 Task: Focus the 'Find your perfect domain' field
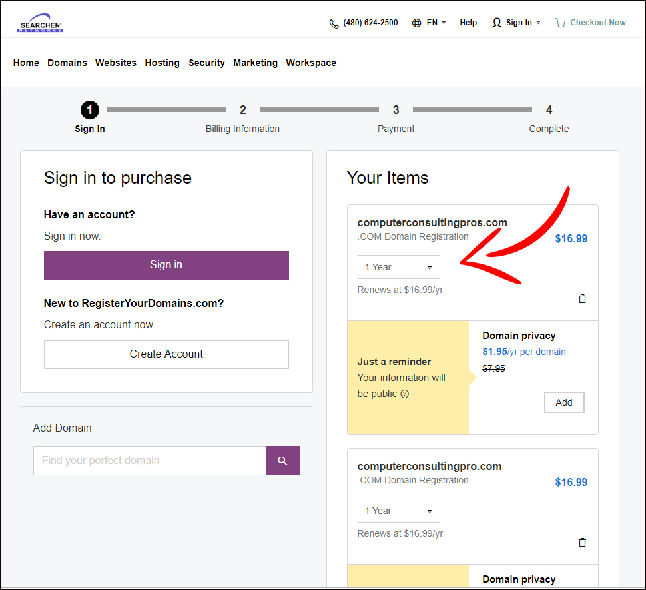(x=150, y=461)
